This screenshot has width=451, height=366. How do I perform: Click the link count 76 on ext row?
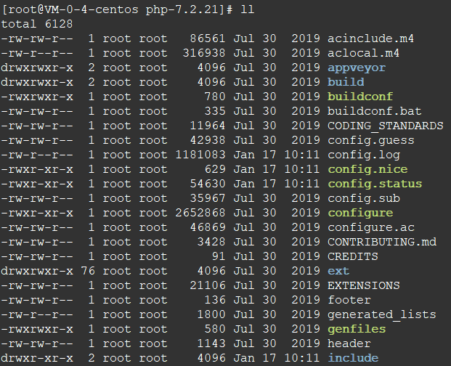click(88, 271)
